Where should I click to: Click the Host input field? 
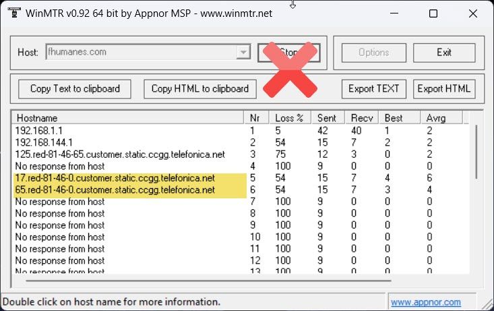point(140,52)
